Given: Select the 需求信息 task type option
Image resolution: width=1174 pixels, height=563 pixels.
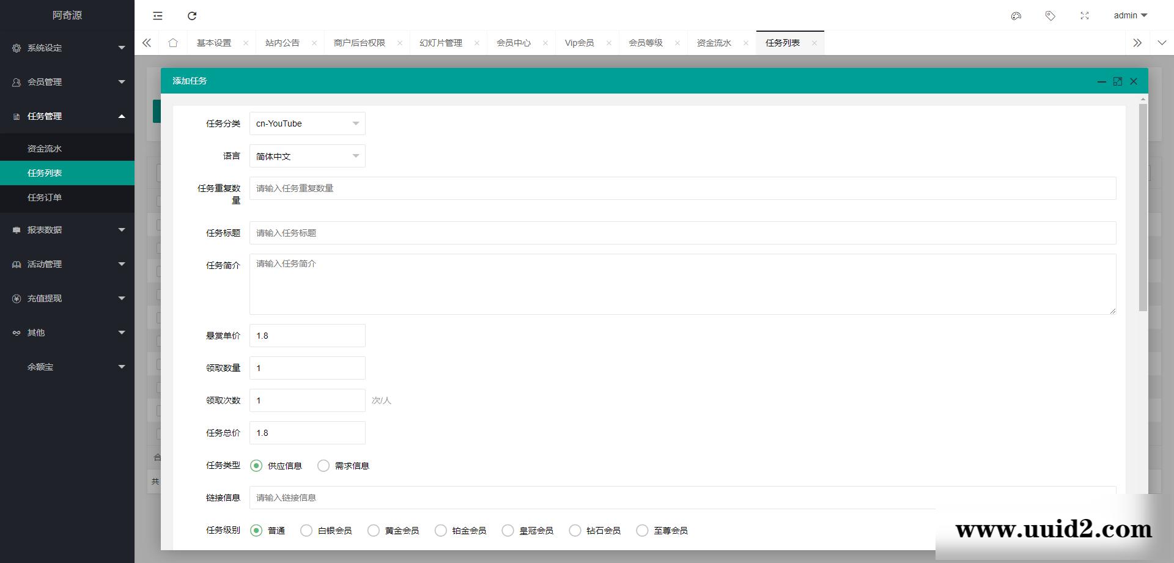Looking at the screenshot, I should pyautogui.click(x=323, y=465).
